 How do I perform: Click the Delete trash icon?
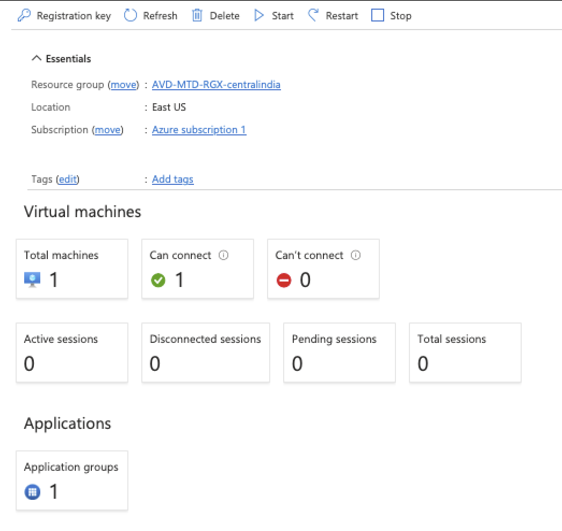coord(197,15)
